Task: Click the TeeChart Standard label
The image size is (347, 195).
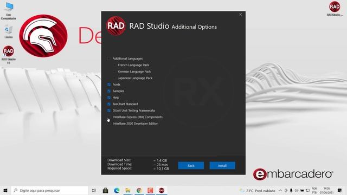Action: click(x=125, y=104)
